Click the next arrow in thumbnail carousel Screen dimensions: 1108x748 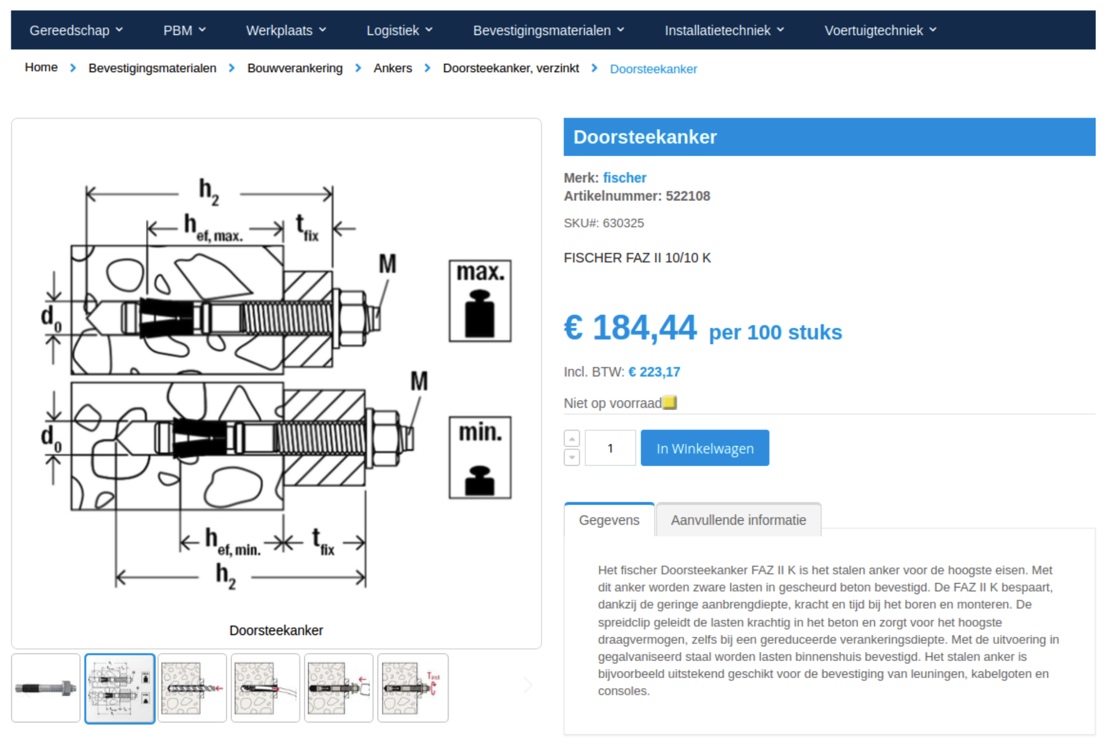(x=527, y=685)
